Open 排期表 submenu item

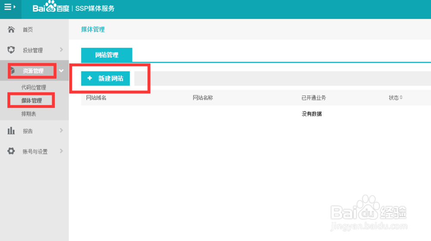pos(28,114)
